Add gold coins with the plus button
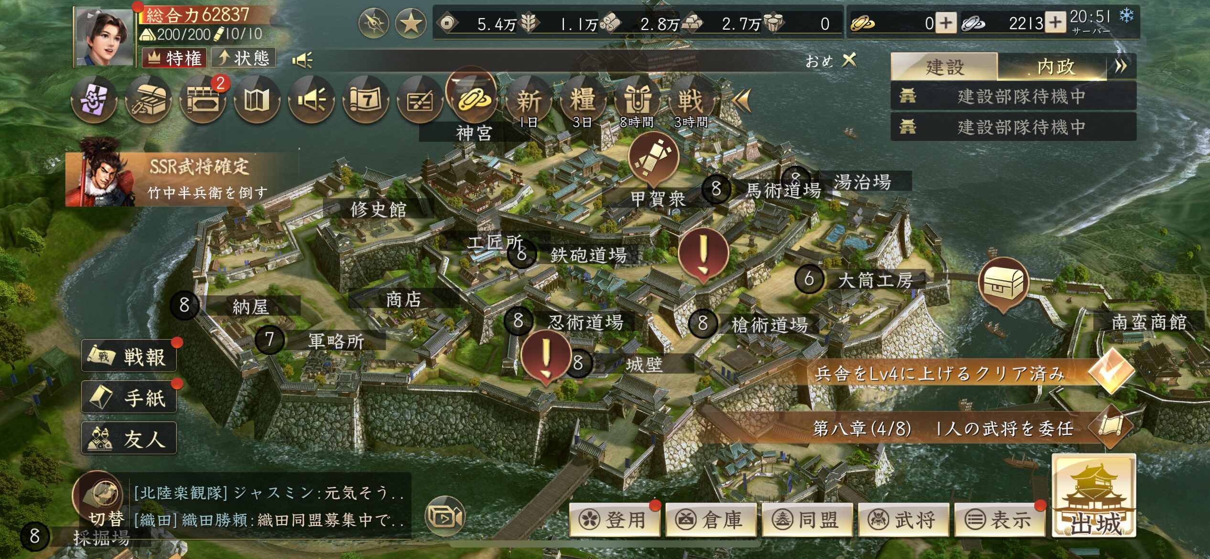Screen dimensions: 1210x559 946,23
